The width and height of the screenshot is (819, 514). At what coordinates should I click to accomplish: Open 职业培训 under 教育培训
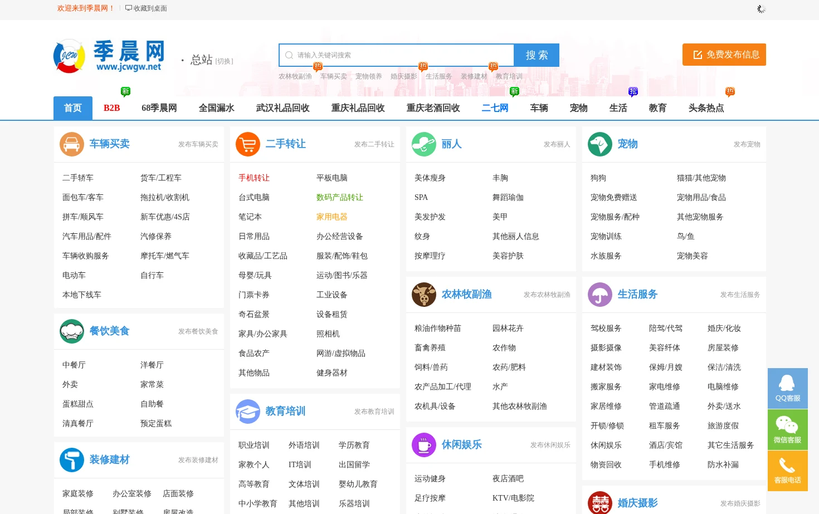[254, 445]
